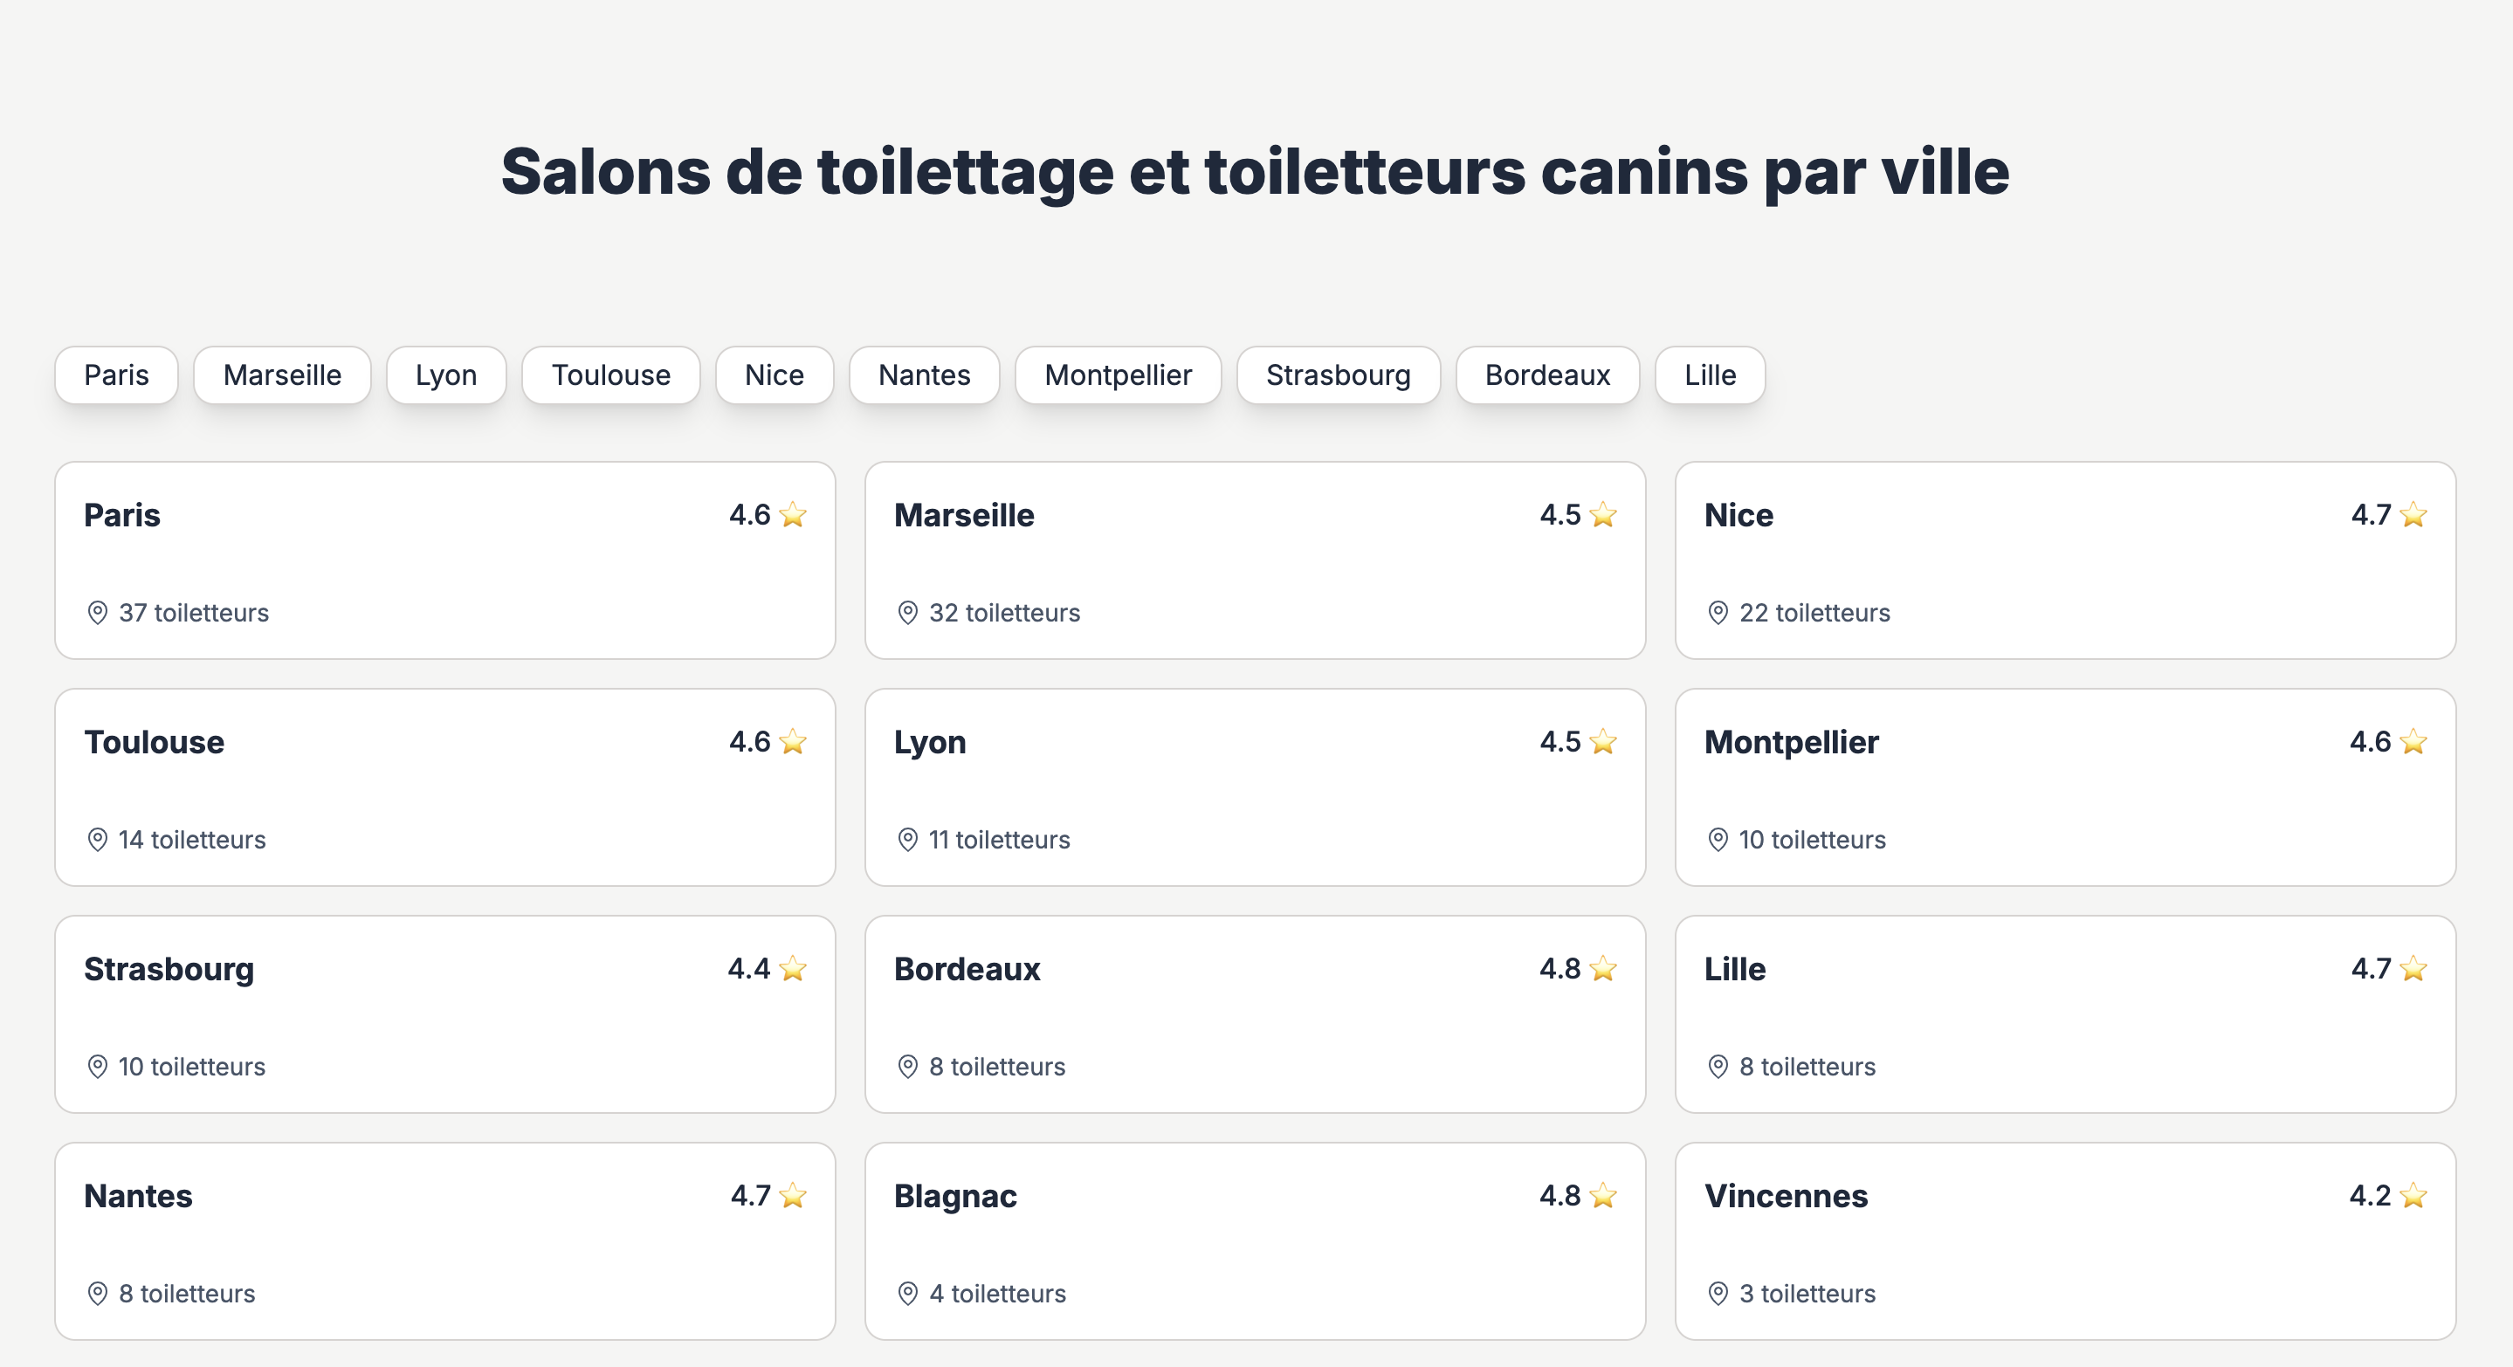Screen dimensions: 2513x1367
Task: Choose the Montpellier chip at top
Action: (1118, 374)
